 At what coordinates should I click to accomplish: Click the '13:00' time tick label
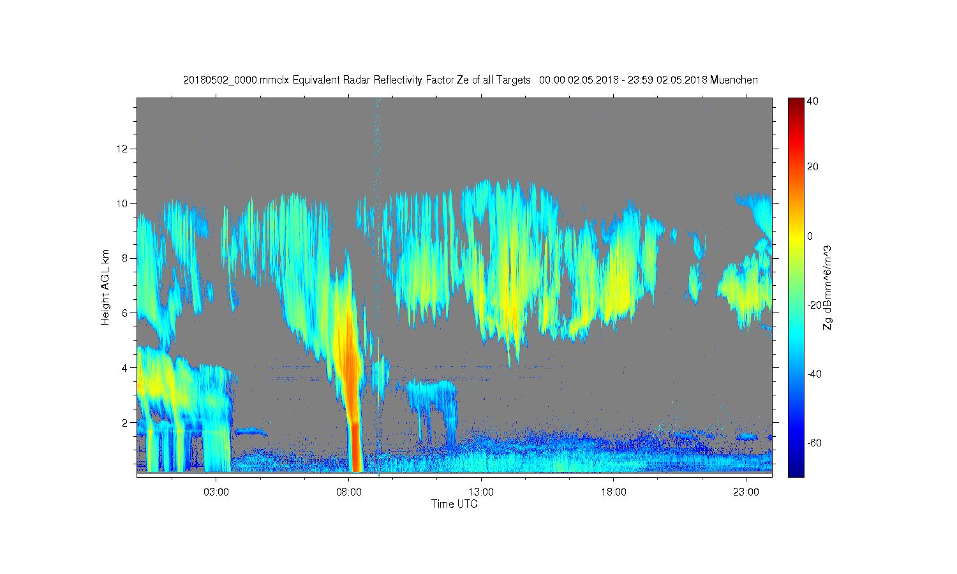click(x=481, y=492)
